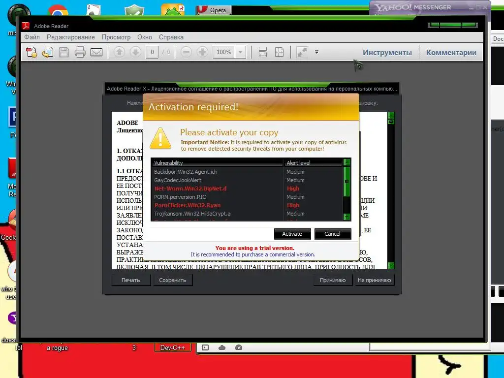The height and width of the screenshot is (378, 504).
Task: Click the Print icon in toolbar
Action: coord(80,52)
